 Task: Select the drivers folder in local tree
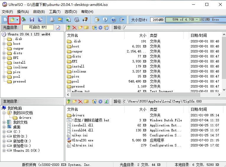pyautogui.click(x=25, y=118)
